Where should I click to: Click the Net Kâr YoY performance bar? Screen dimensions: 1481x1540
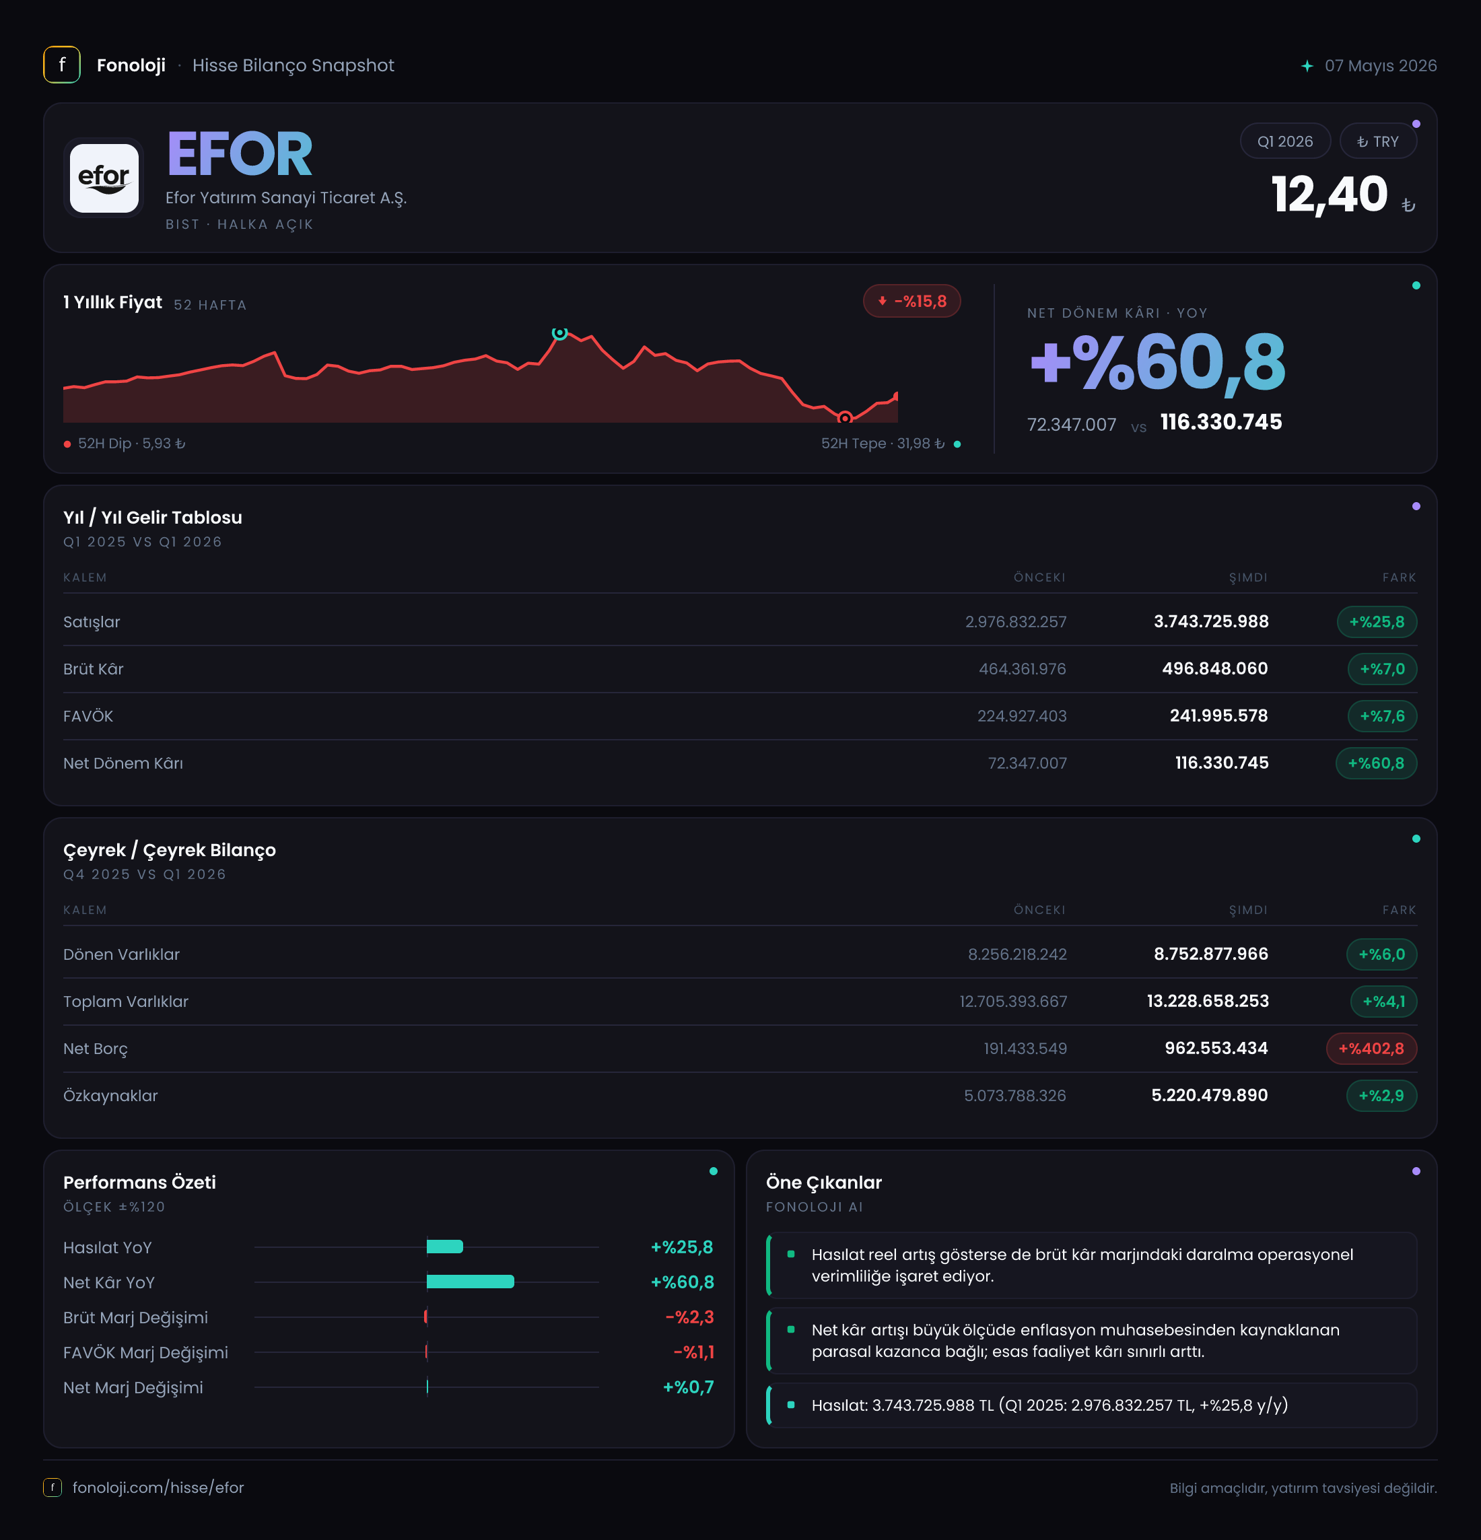[x=470, y=1282]
